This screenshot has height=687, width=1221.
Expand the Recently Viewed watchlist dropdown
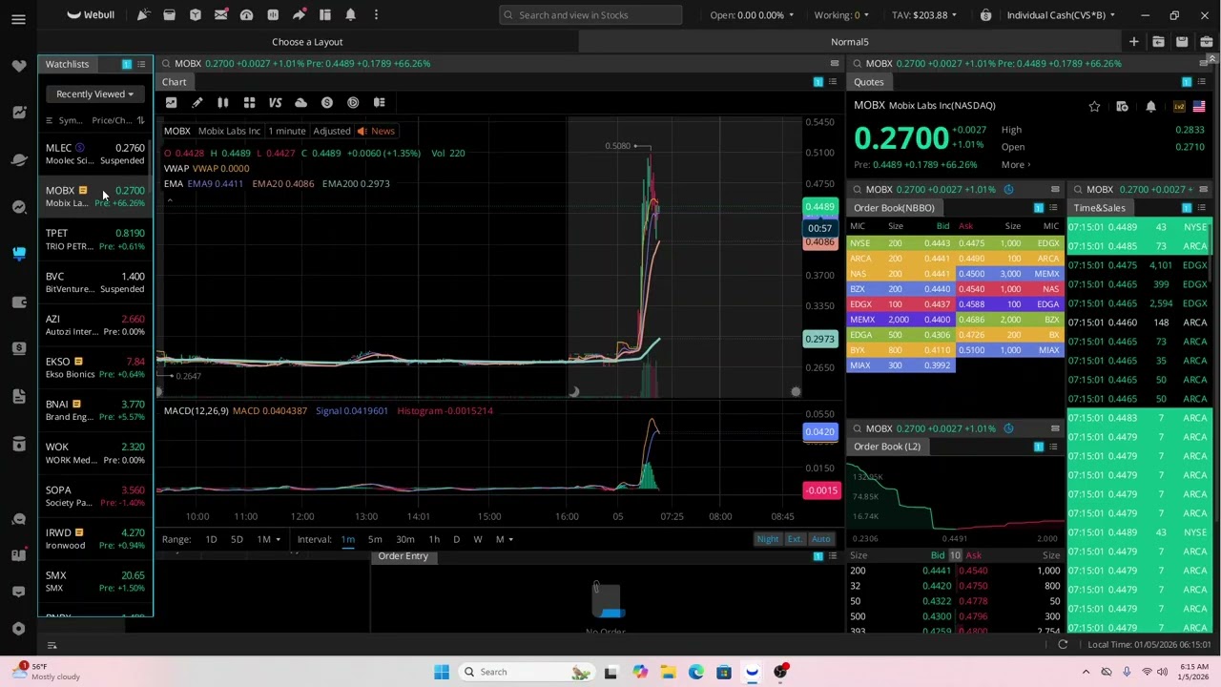[94, 94]
